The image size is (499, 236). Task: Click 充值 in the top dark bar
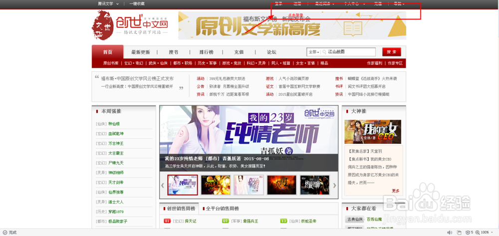coord(378,4)
